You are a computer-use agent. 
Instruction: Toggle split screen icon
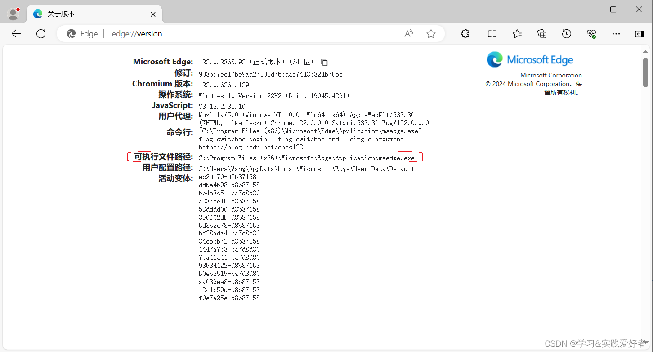492,34
